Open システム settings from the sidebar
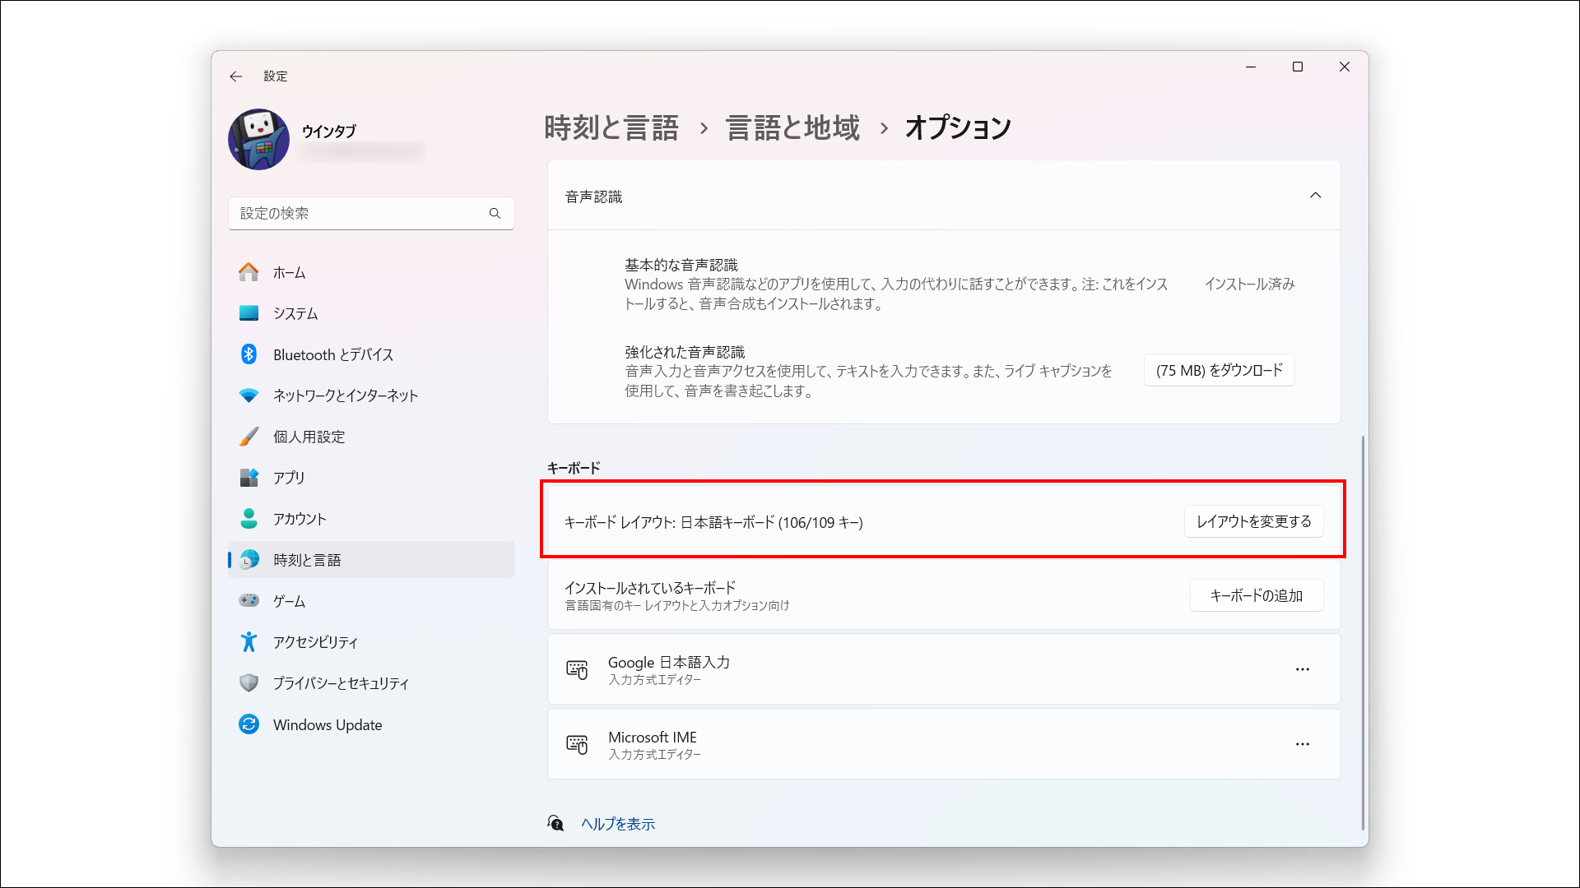This screenshot has height=888, width=1580. tap(249, 313)
